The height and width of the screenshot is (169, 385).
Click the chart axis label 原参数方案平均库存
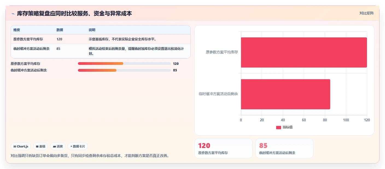click(222, 52)
